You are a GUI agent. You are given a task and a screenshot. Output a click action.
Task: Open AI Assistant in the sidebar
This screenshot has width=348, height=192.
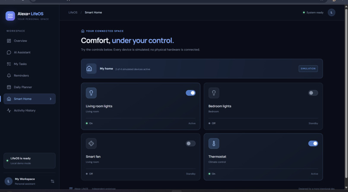pyautogui.click(x=29, y=52)
